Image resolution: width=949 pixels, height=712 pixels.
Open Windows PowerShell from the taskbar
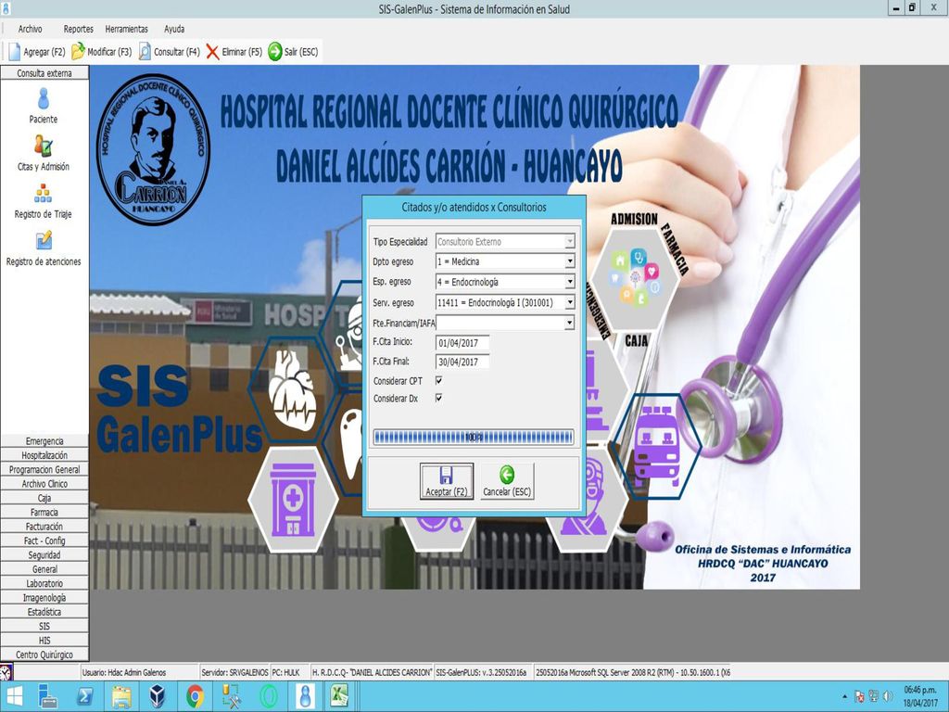pyautogui.click(x=84, y=696)
